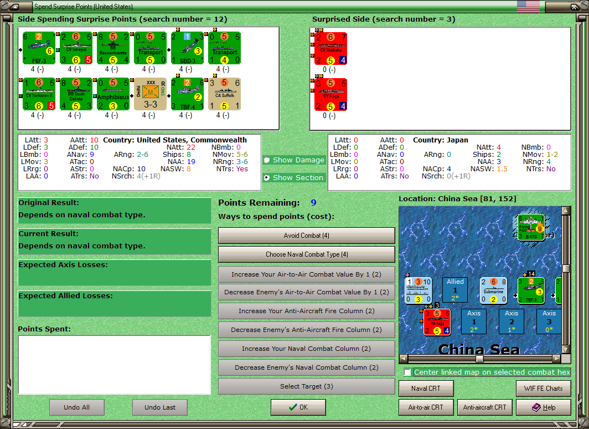
Task: Decrease Enemy's Air-to-Air Combat Value By 1
Action: click(307, 292)
